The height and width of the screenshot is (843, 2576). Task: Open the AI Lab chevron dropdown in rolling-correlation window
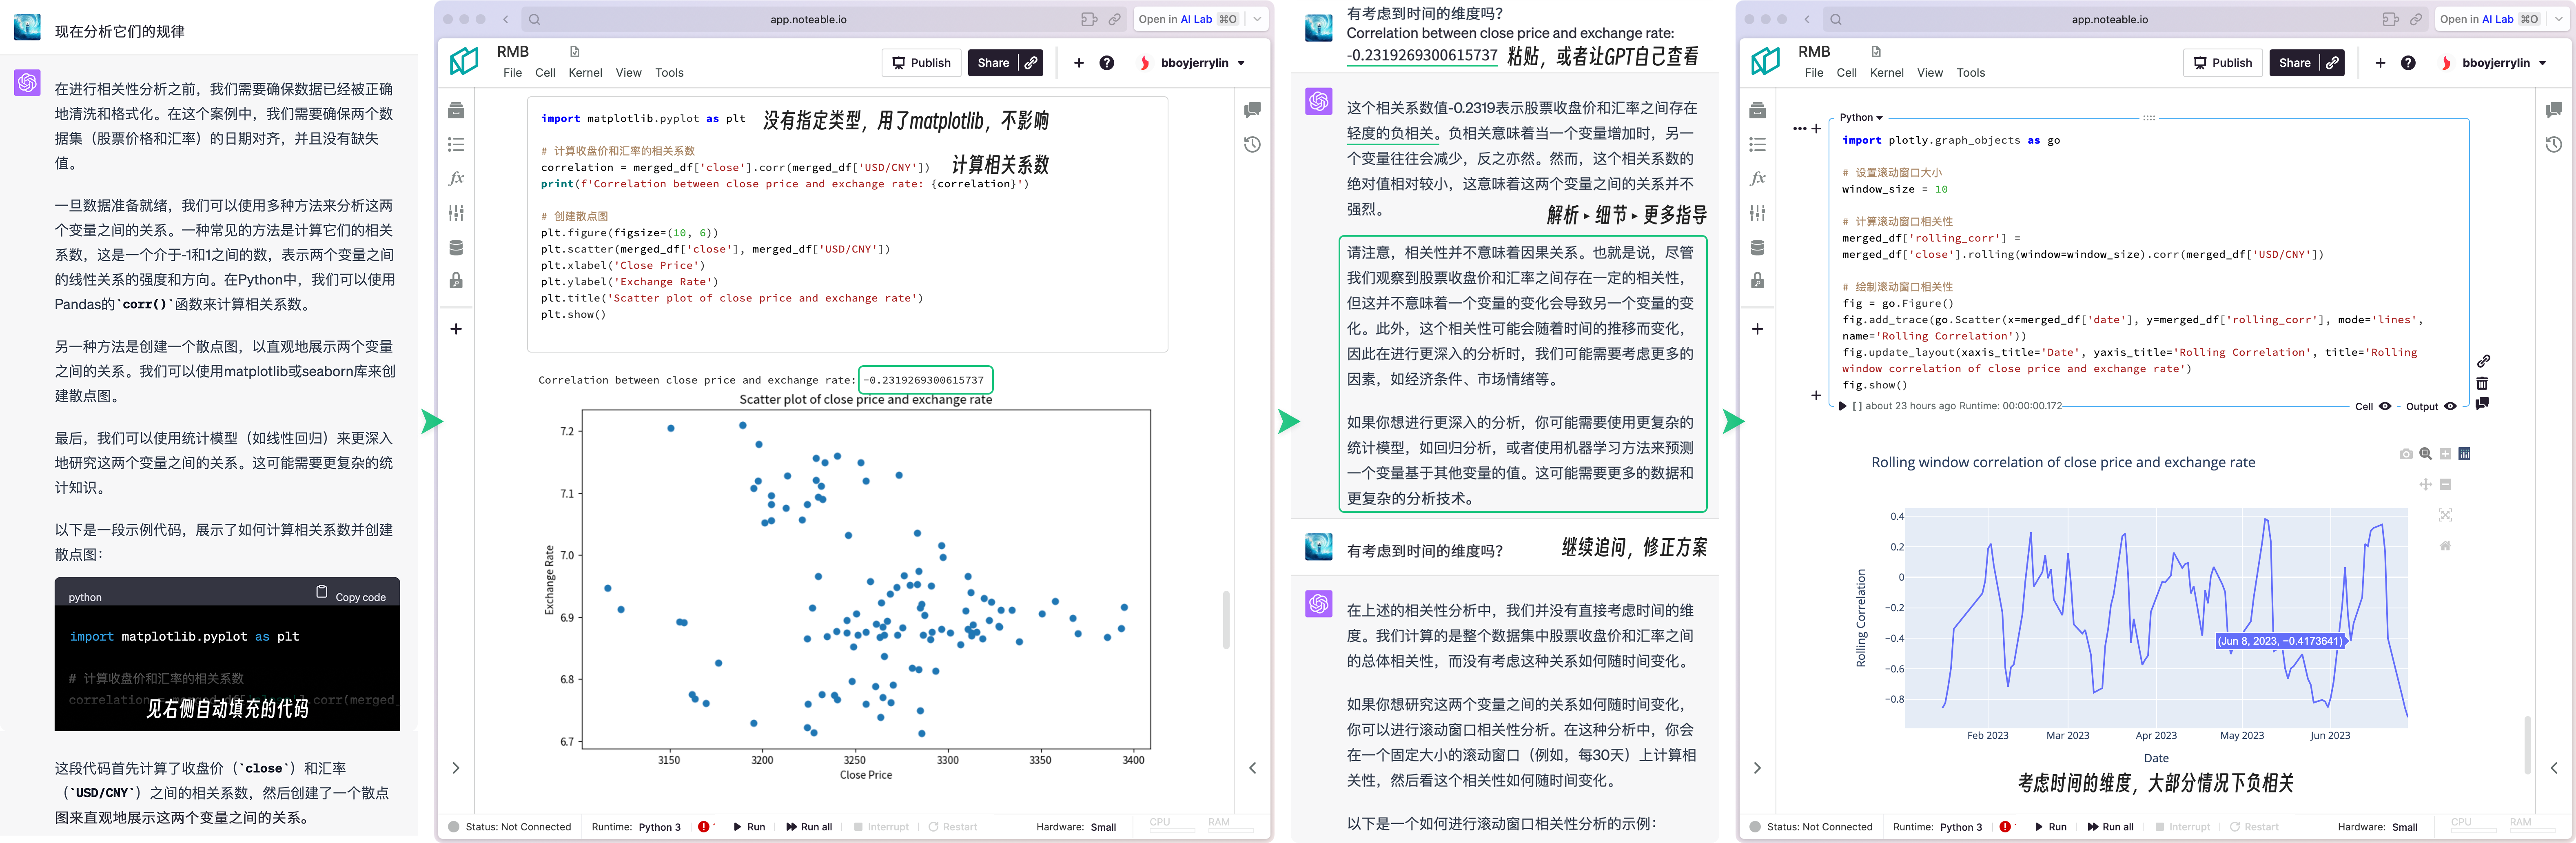point(2558,19)
